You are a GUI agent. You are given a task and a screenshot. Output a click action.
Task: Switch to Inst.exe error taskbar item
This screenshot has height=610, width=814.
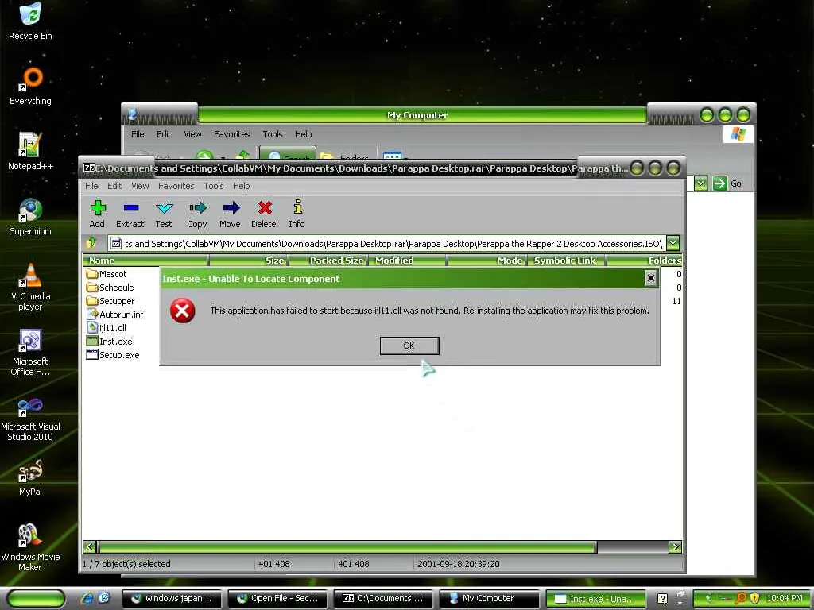coord(595,599)
